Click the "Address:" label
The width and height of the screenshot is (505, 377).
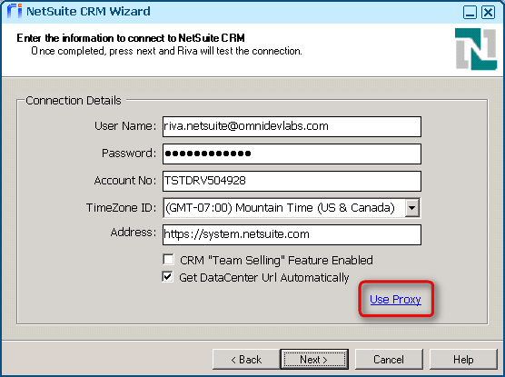(134, 232)
